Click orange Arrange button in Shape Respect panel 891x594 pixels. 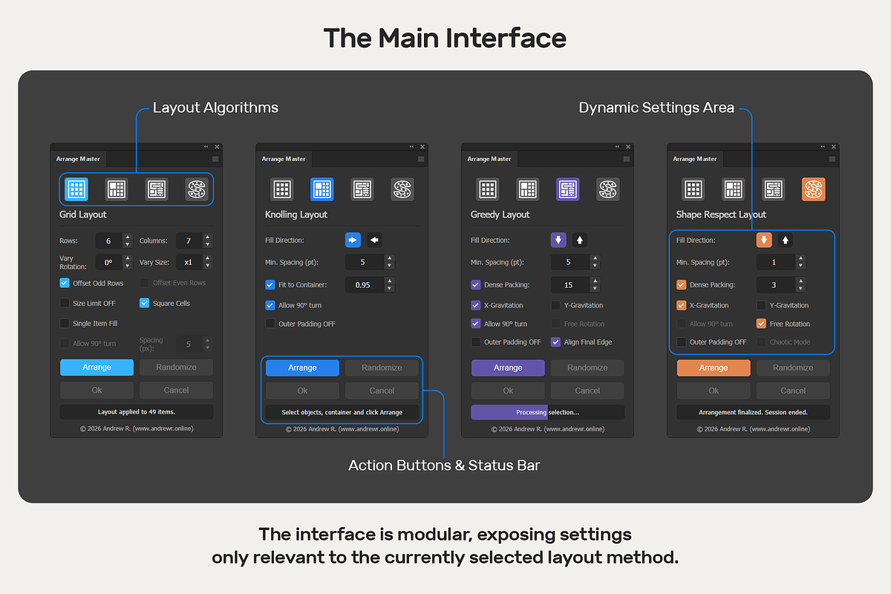pos(714,368)
